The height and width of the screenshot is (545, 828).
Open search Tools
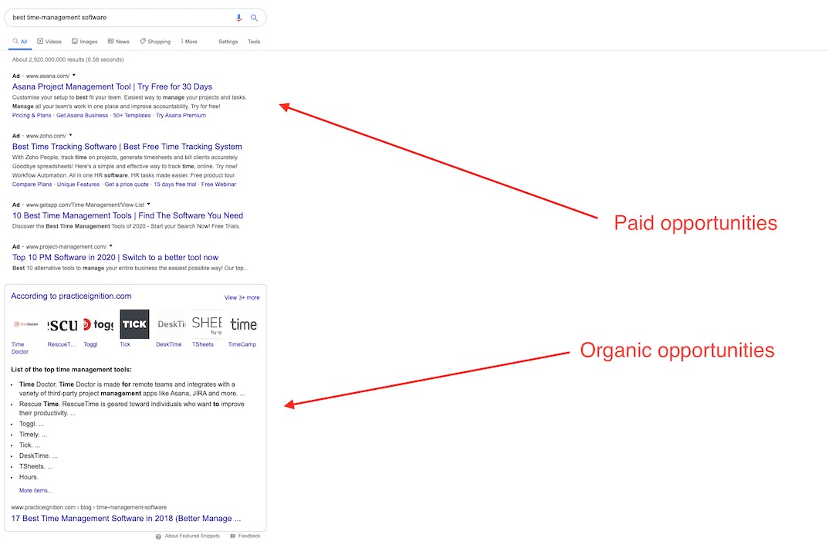click(254, 41)
